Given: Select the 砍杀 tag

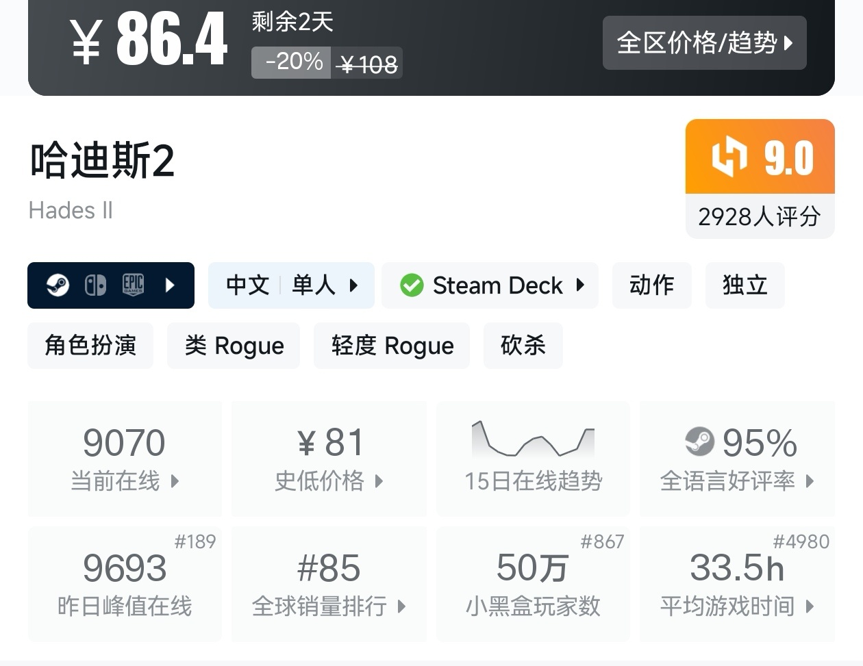Looking at the screenshot, I should point(523,346).
